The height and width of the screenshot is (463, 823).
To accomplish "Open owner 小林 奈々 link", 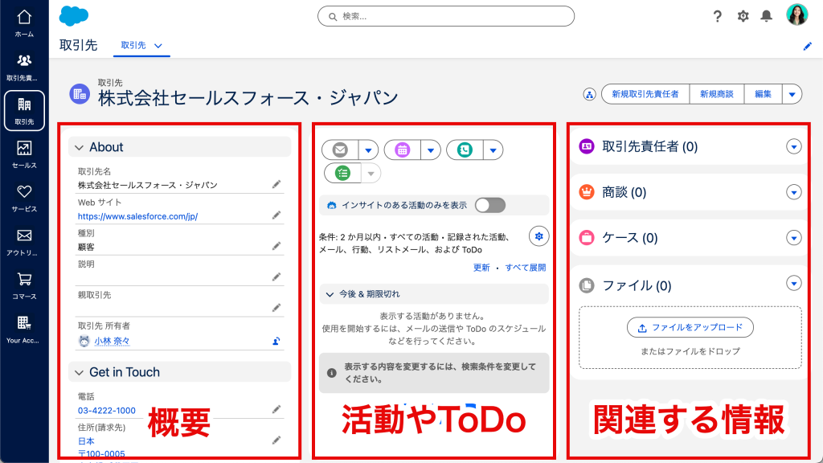I will 112,341.
